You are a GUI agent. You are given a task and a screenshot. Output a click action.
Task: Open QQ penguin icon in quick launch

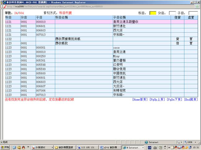tap(23, 148)
